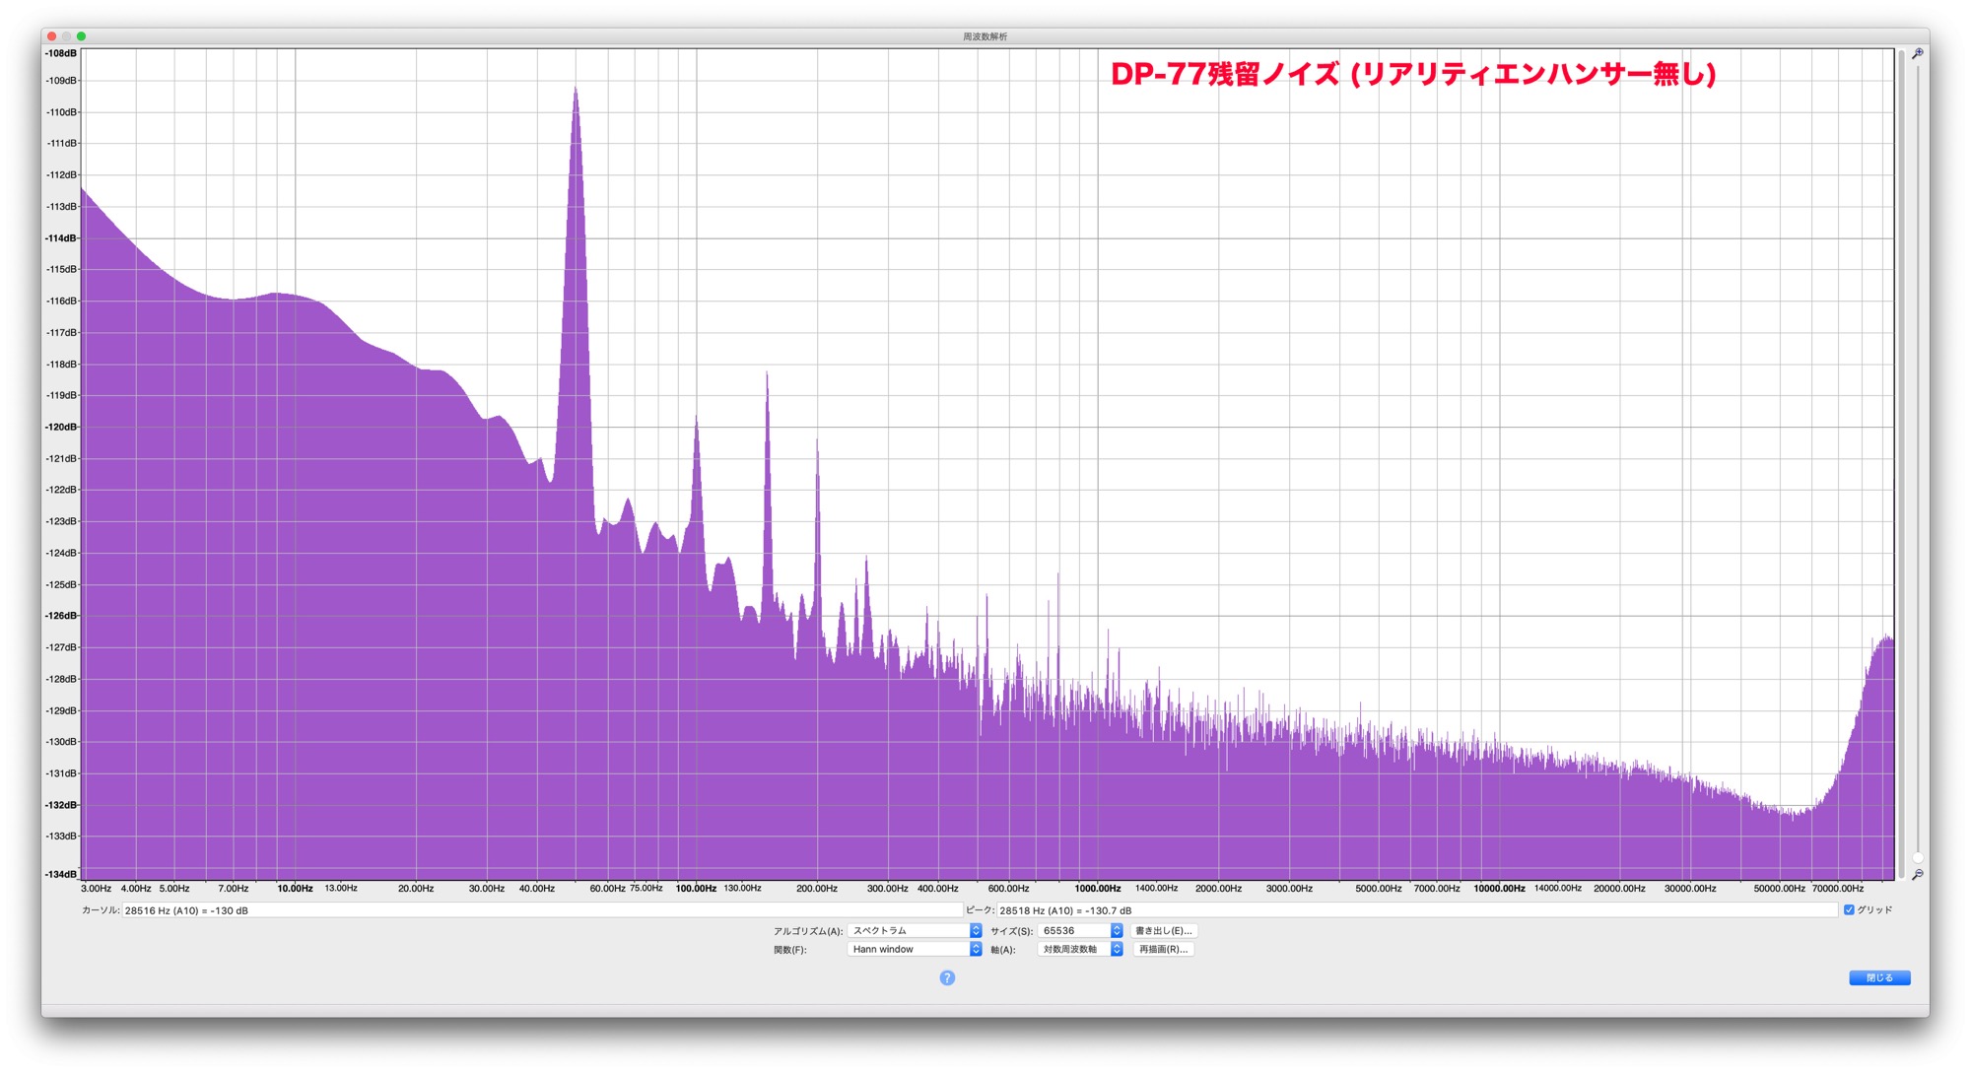Click the 10000.00Hz frequency axis label
1971x1072 pixels.
click(x=1499, y=889)
